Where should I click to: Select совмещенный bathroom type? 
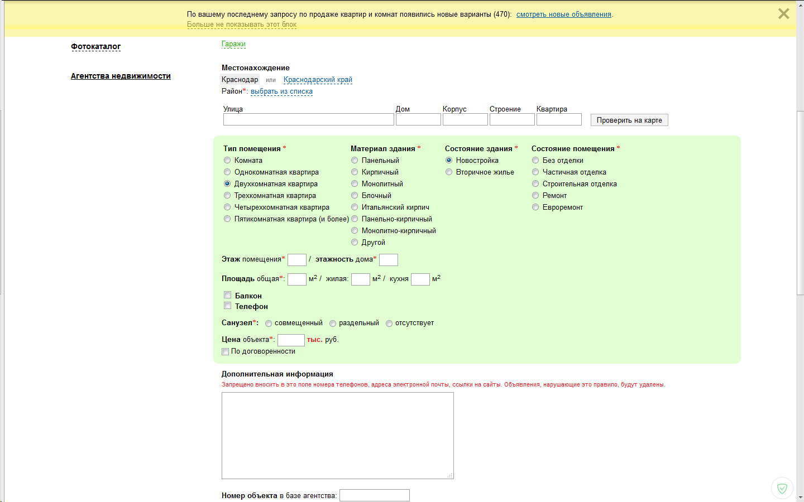click(269, 324)
